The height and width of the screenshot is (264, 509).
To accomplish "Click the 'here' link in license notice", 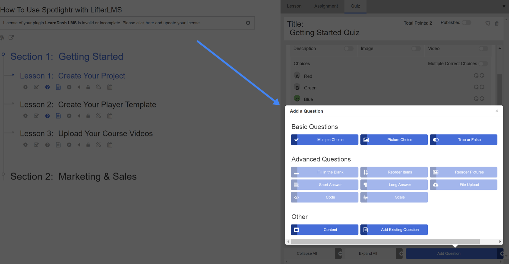I will coord(150,23).
